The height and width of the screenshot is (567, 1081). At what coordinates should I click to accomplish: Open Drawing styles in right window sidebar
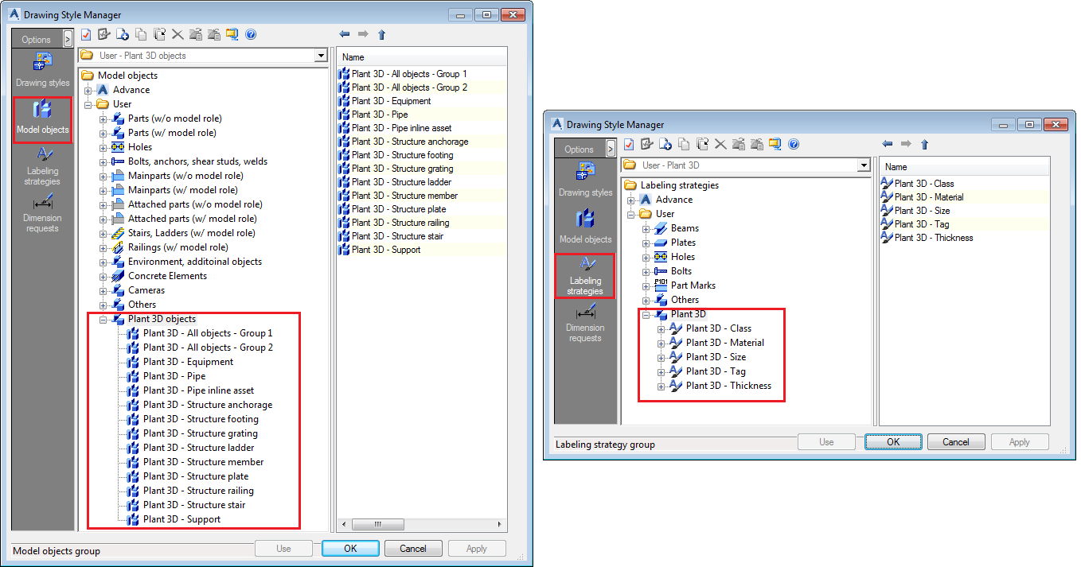coord(585,181)
